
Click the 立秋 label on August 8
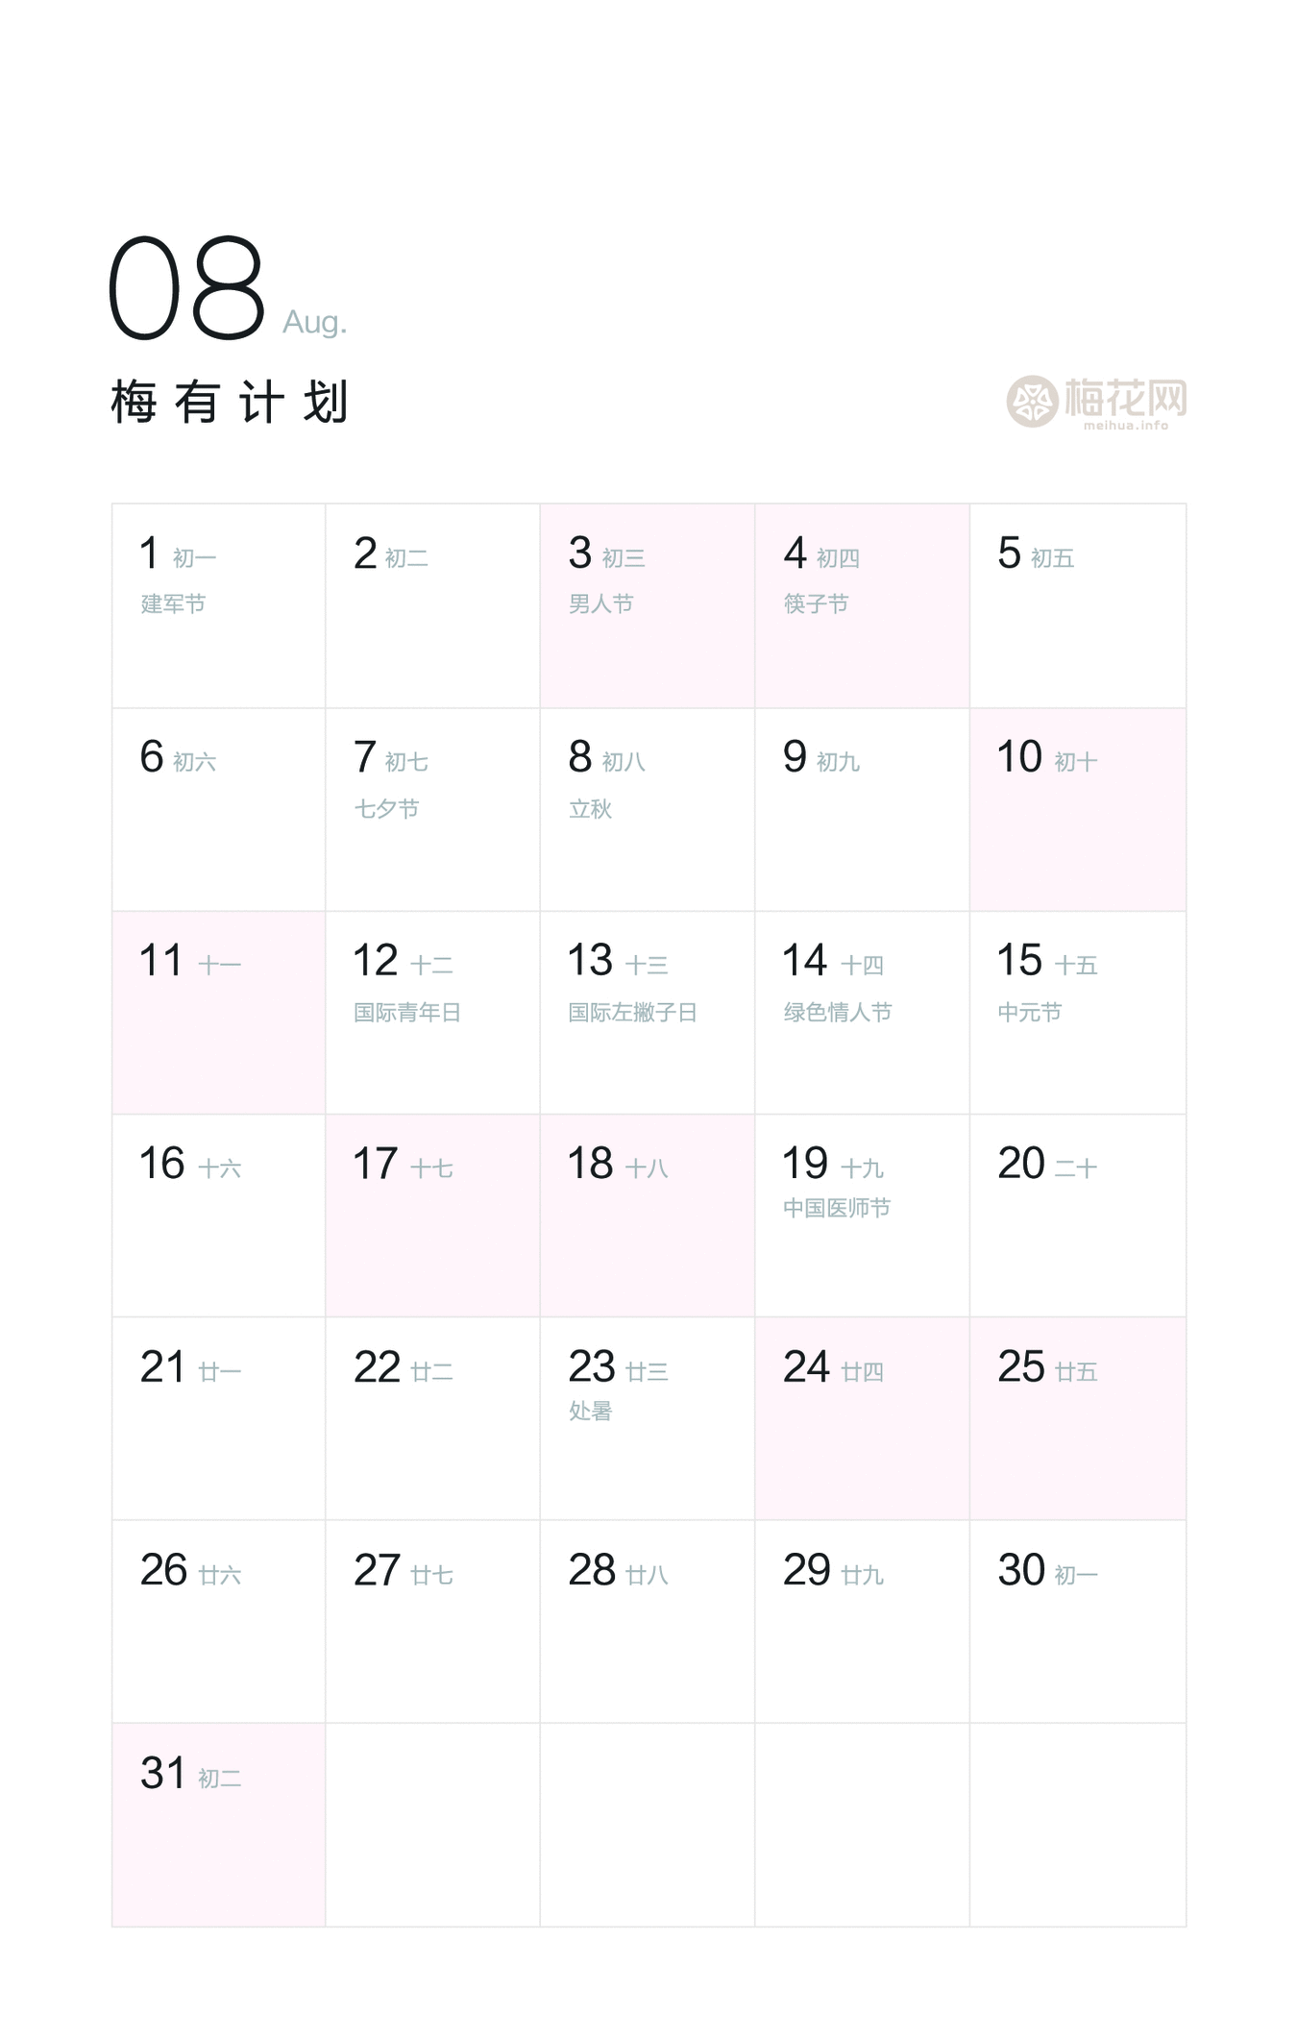click(x=590, y=809)
